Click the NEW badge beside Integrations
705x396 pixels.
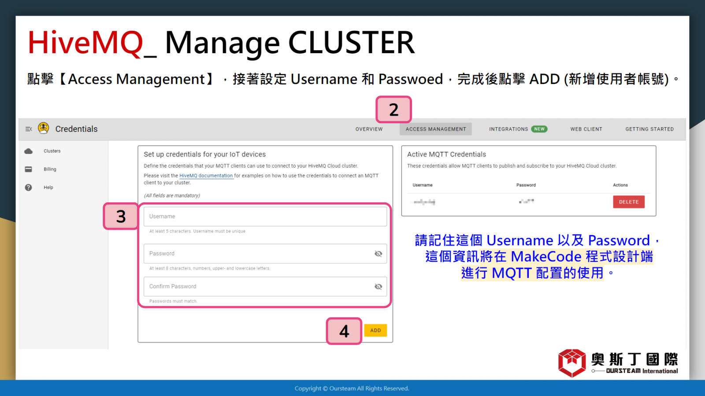[x=539, y=129]
